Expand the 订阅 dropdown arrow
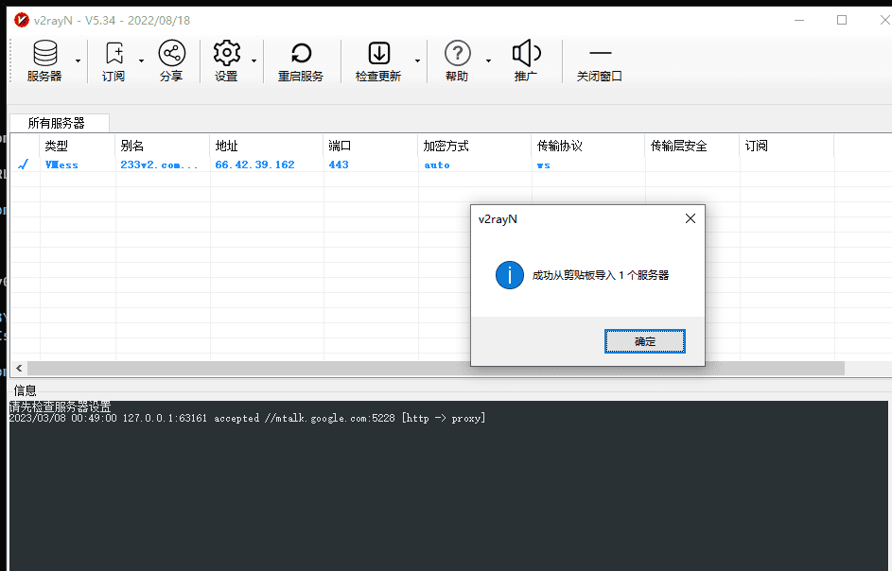 [x=141, y=61]
